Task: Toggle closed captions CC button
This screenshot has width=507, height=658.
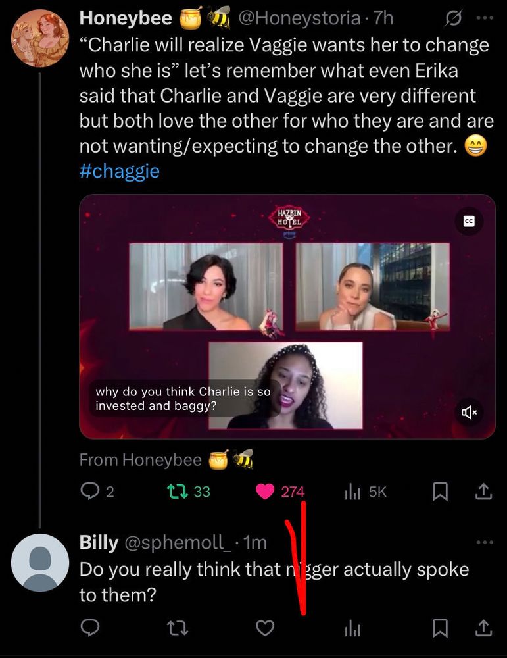Action: pyautogui.click(x=469, y=222)
